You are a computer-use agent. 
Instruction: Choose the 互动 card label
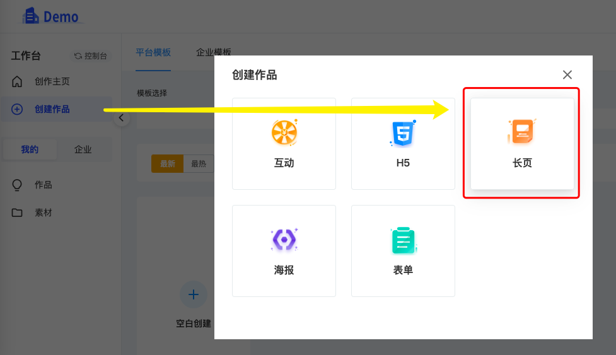click(x=284, y=163)
